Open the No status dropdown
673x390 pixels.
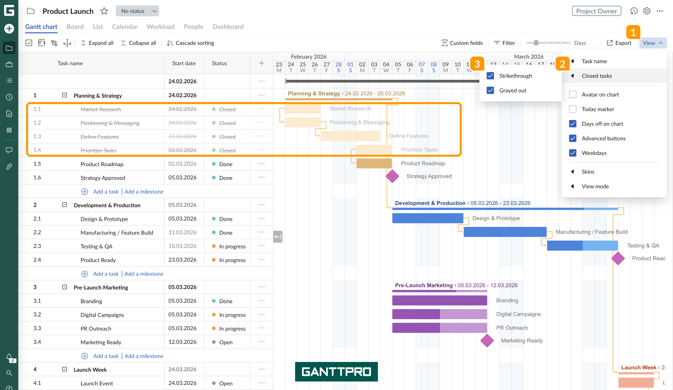pos(137,11)
